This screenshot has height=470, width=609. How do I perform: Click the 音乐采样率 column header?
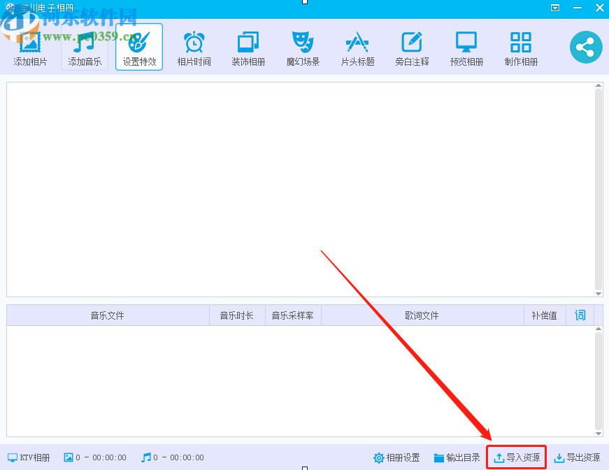[293, 315]
